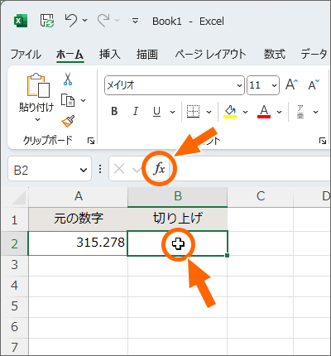Screen dimensions: 331x356
Task: Decrease font size with the smaller A
Action: 314,84
